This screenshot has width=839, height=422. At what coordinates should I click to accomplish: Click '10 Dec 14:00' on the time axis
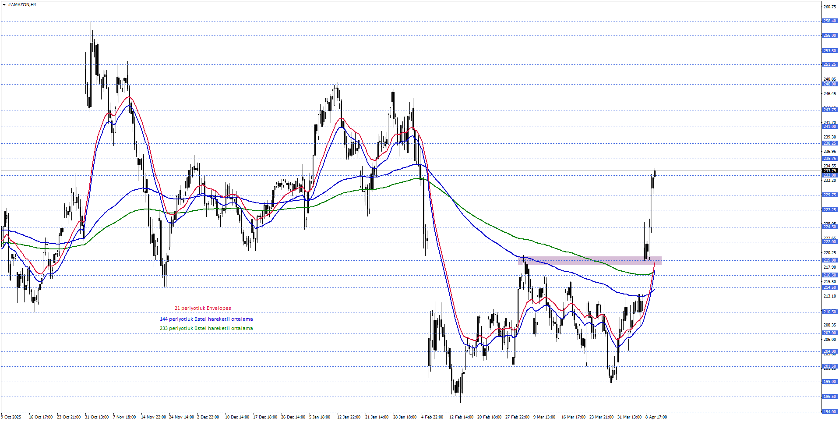tap(237, 417)
